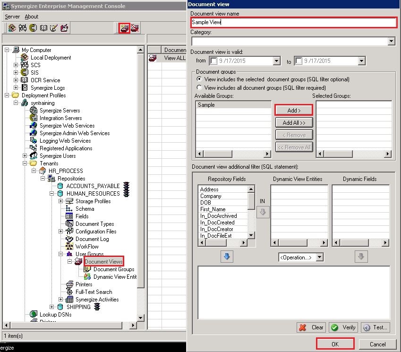401x352 pixels.
Task: Click the Synergize Web Services icon
Action: tap(34, 126)
